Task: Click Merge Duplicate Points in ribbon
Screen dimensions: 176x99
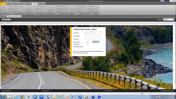Action: pyautogui.click(x=15, y=6)
